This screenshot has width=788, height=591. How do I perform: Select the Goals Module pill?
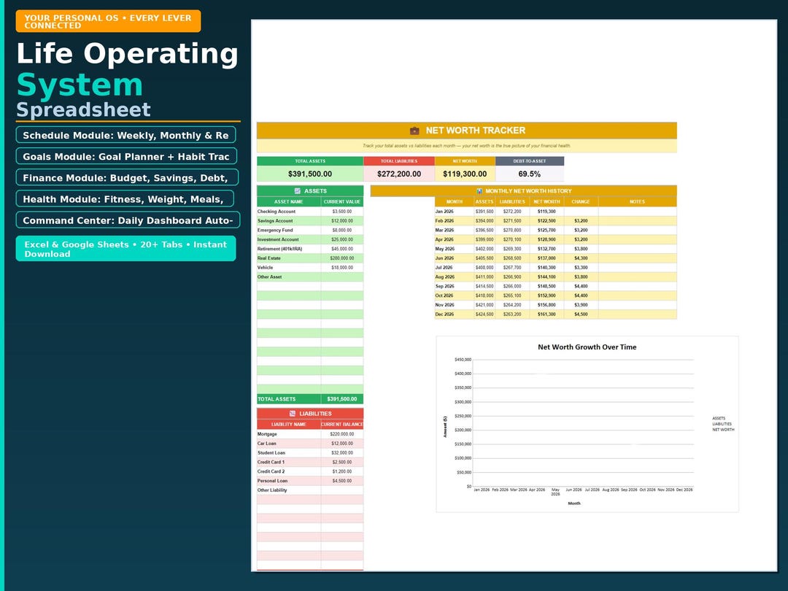(126, 156)
